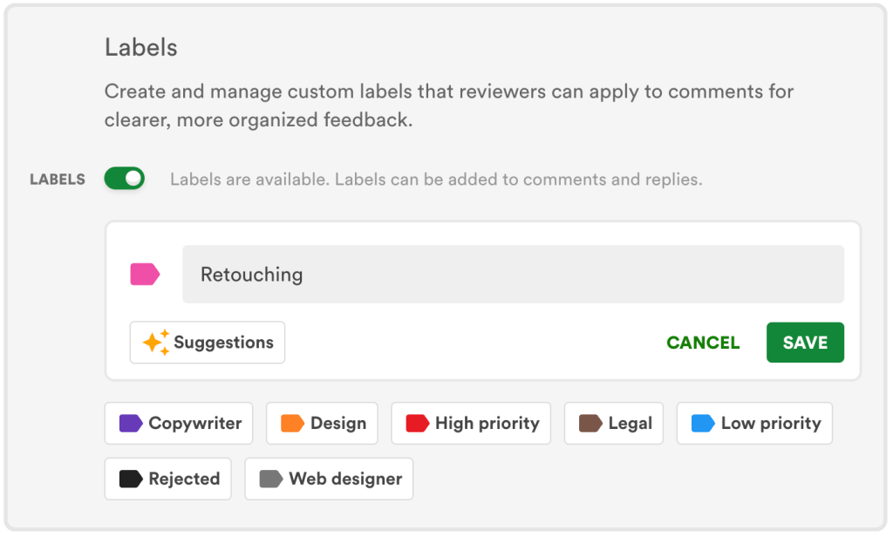Image resolution: width=893 pixels, height=537 pixels.
Task: Open label Suggestions
Action: coord(208,343)
